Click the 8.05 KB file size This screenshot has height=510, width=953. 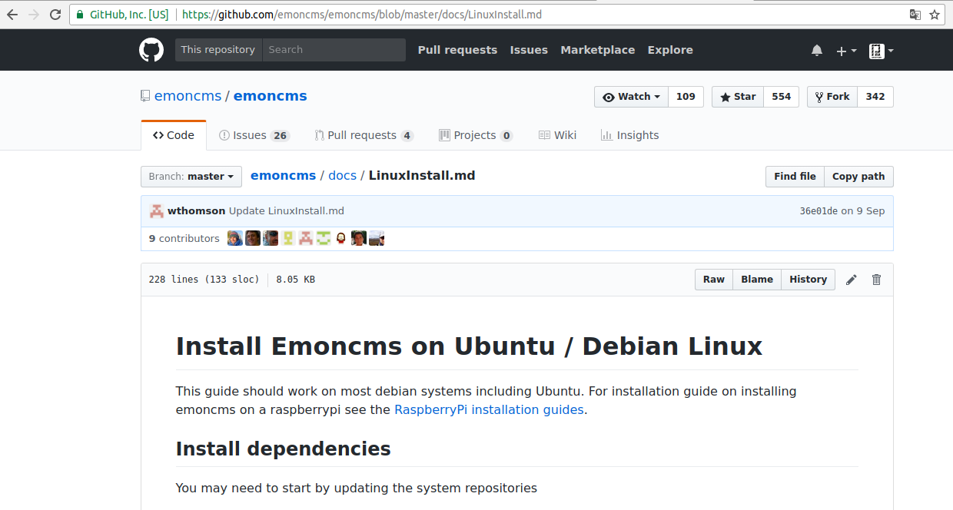click(x=296, y=280)
